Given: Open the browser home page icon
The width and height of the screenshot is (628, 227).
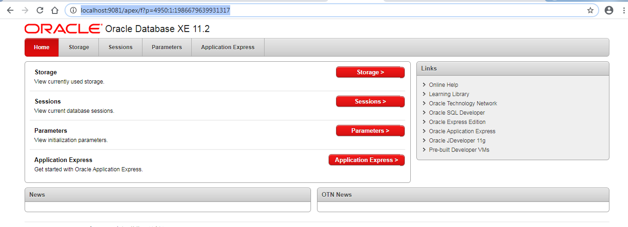Looking at the screenshot, I should (55, 10).
